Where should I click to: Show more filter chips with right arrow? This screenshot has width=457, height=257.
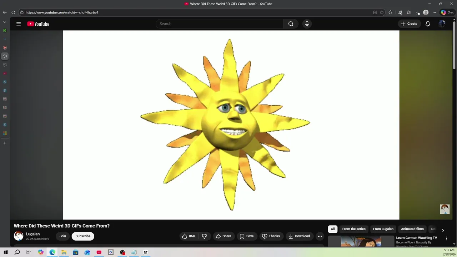pyautogui.click(x=443, y=231)
